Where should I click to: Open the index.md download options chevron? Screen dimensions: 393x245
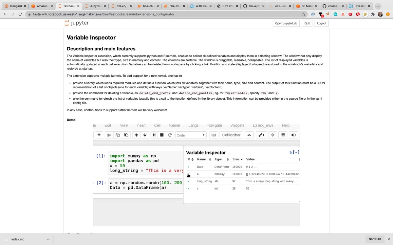pos(48,239)
